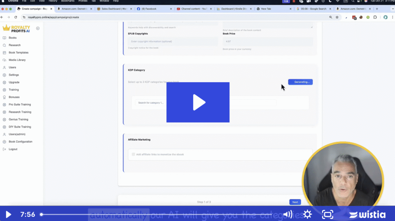This screenshot has width=395, height=221.
Task: Open the Wistia volume control icon
Action: [x=288, y=214]
